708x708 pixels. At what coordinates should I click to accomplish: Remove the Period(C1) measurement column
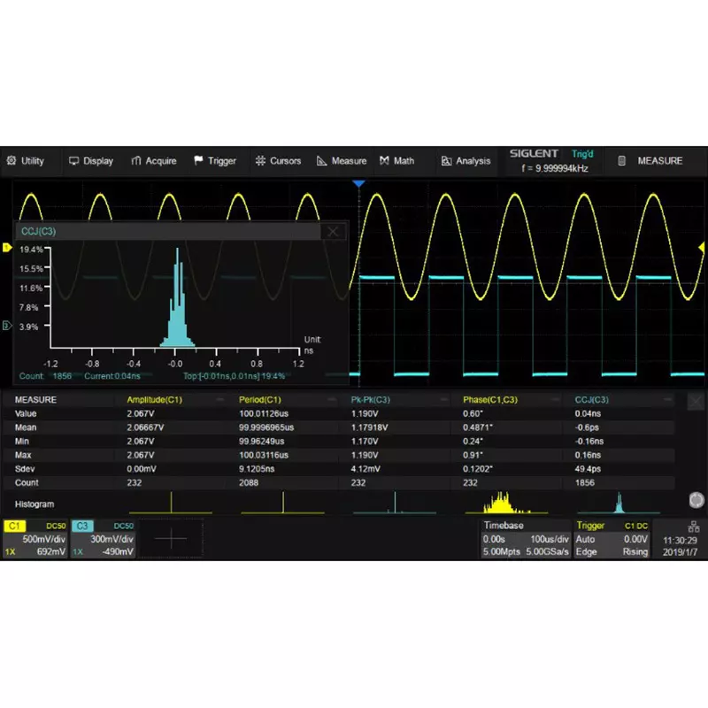pos(332,400)
